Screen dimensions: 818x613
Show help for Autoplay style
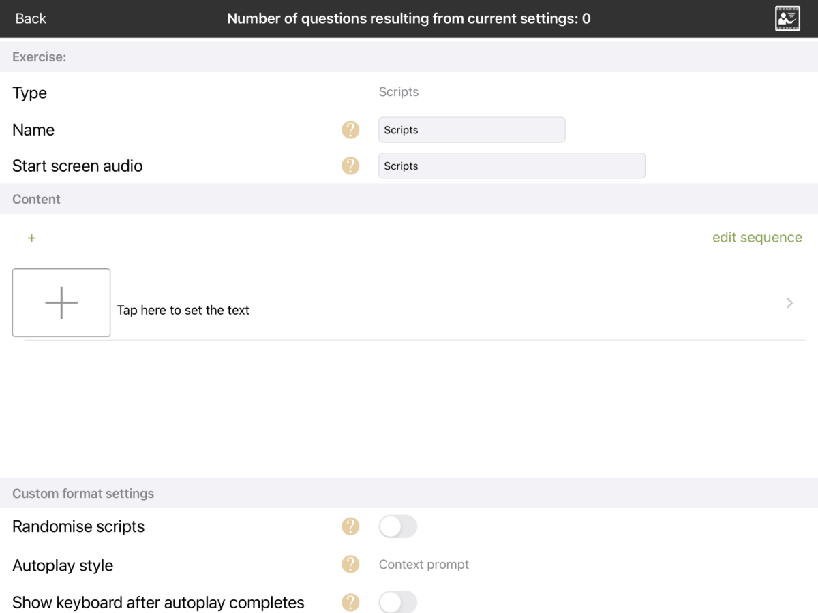pyautogui.click(x=350, y=564)
